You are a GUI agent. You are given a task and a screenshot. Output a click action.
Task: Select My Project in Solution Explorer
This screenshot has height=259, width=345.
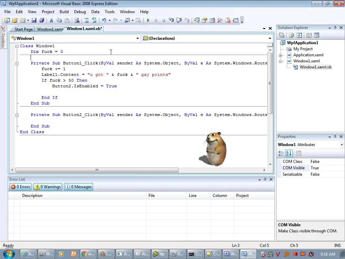click(x=303, y=49)
